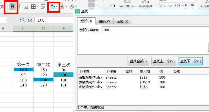
Task: Click the 3 个单元格被找到 status text
Action: (x=91, y=107)
